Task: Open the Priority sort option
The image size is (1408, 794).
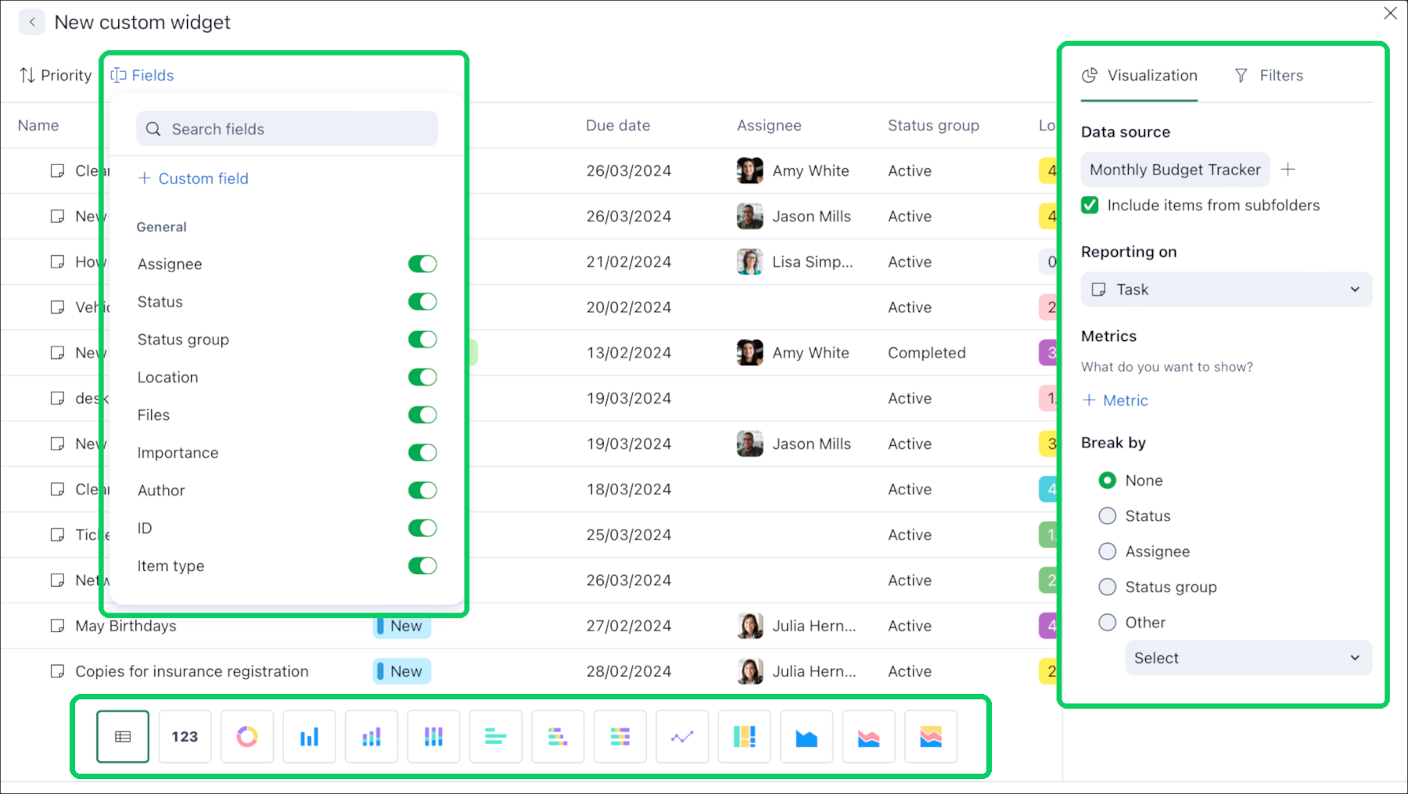Action: 56,75
